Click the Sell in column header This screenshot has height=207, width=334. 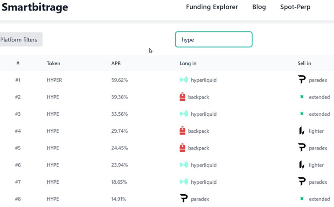[304, 63]
